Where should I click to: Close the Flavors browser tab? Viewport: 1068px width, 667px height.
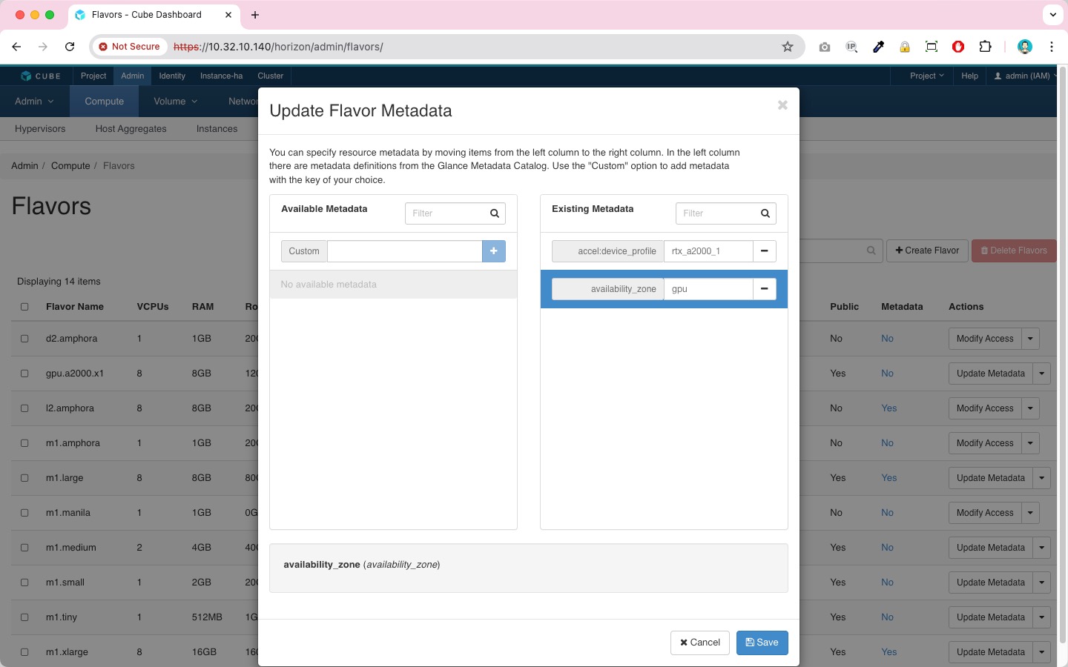pos(228,15)
